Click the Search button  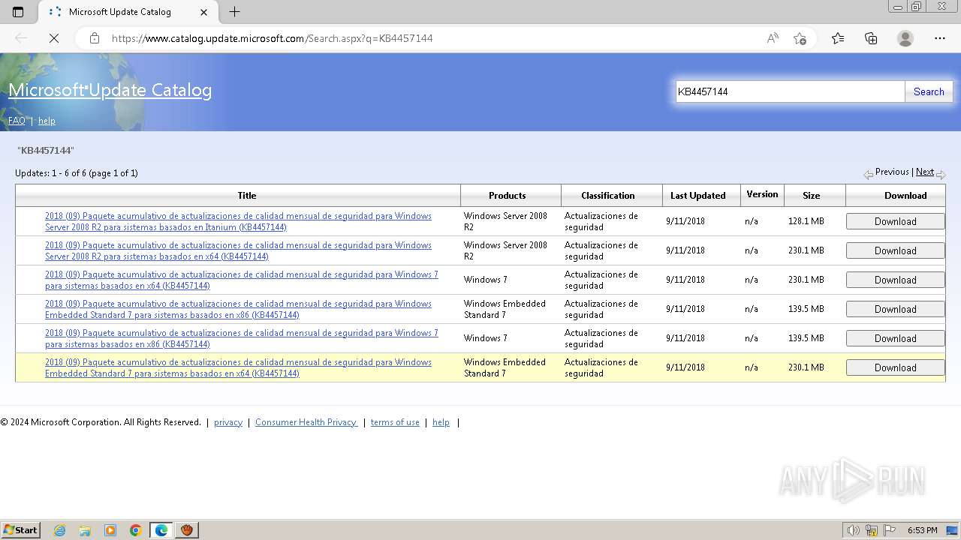coord(929,91)
